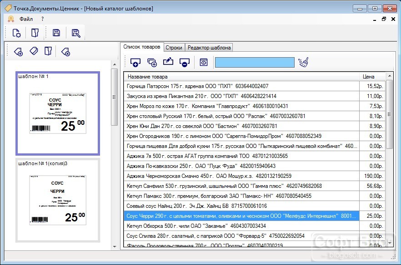The height and width of the screenshot is (265, 401).
Task: Preview price tags with the eye icon
Action: click(204, 62)
